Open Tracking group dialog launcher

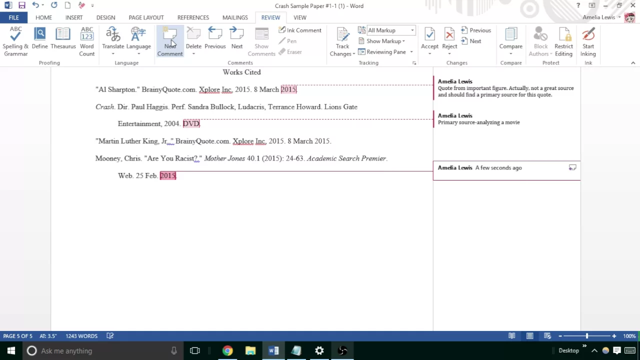[414, 63]
